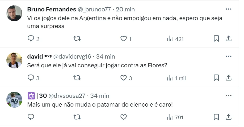Bookmark david's tweet about Flores
The image size is (244, 127).
(x=216, y=78)
